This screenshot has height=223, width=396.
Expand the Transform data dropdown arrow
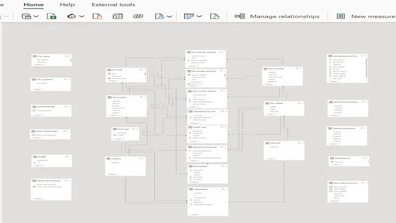point(199,16)
